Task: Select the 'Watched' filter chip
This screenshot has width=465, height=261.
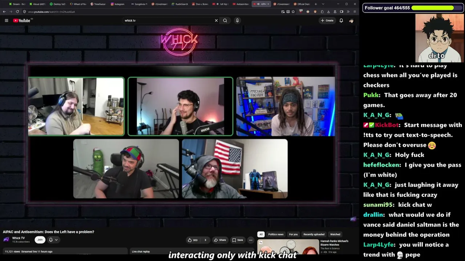Action: click(335, 234)
